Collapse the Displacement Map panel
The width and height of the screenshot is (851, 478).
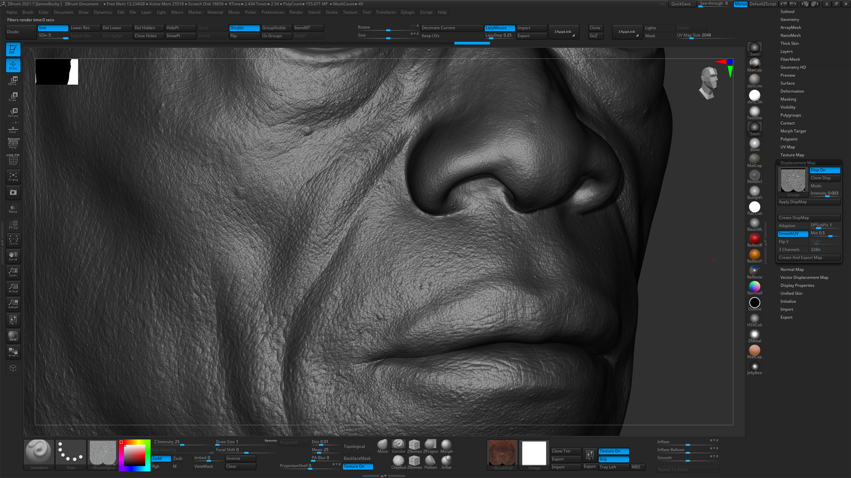point(798,163)
